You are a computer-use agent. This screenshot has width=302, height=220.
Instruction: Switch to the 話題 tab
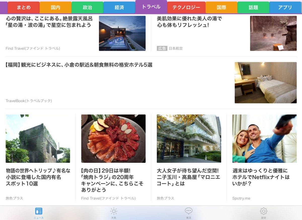(x=253, y=8)
